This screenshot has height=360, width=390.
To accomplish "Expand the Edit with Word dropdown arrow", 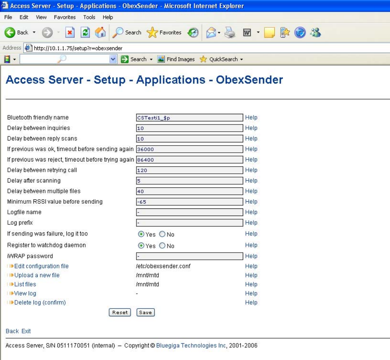I will point(258,32).
